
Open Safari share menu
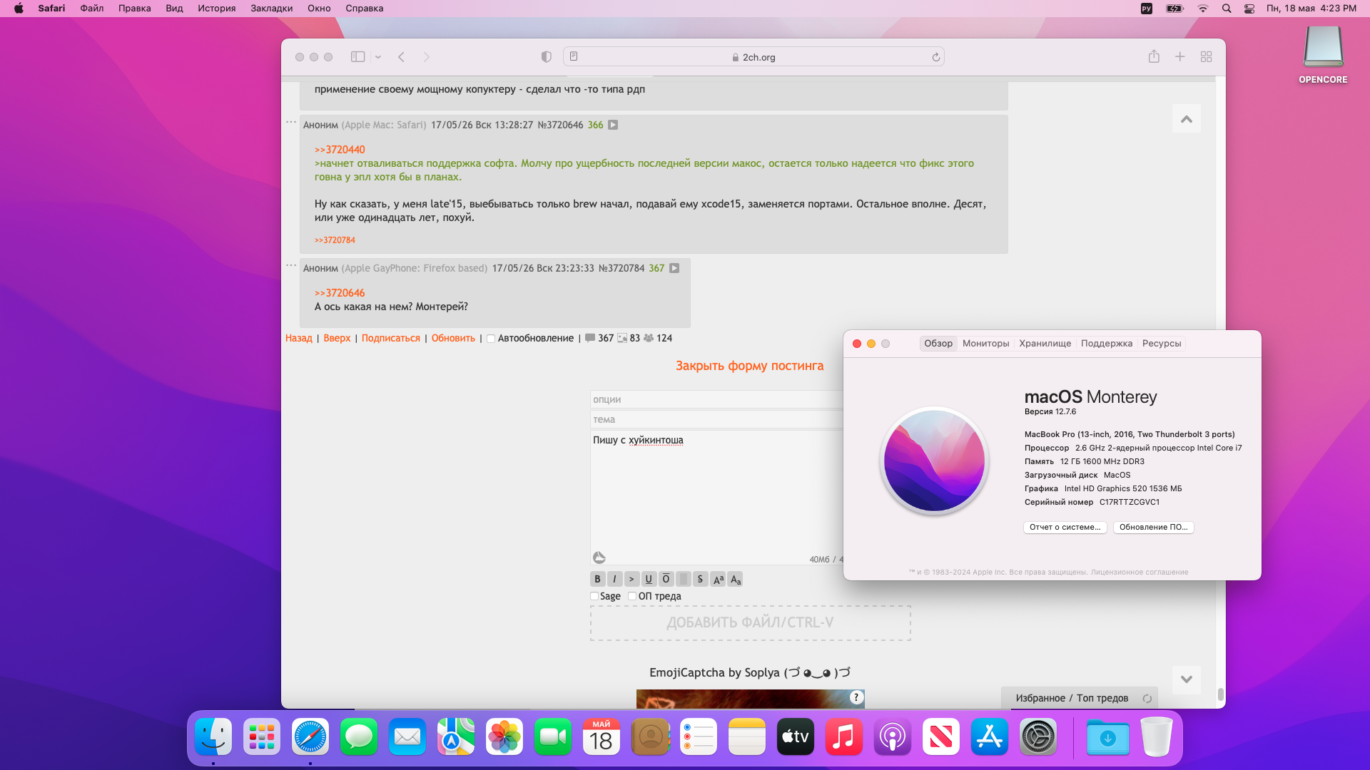point(1154,56)
